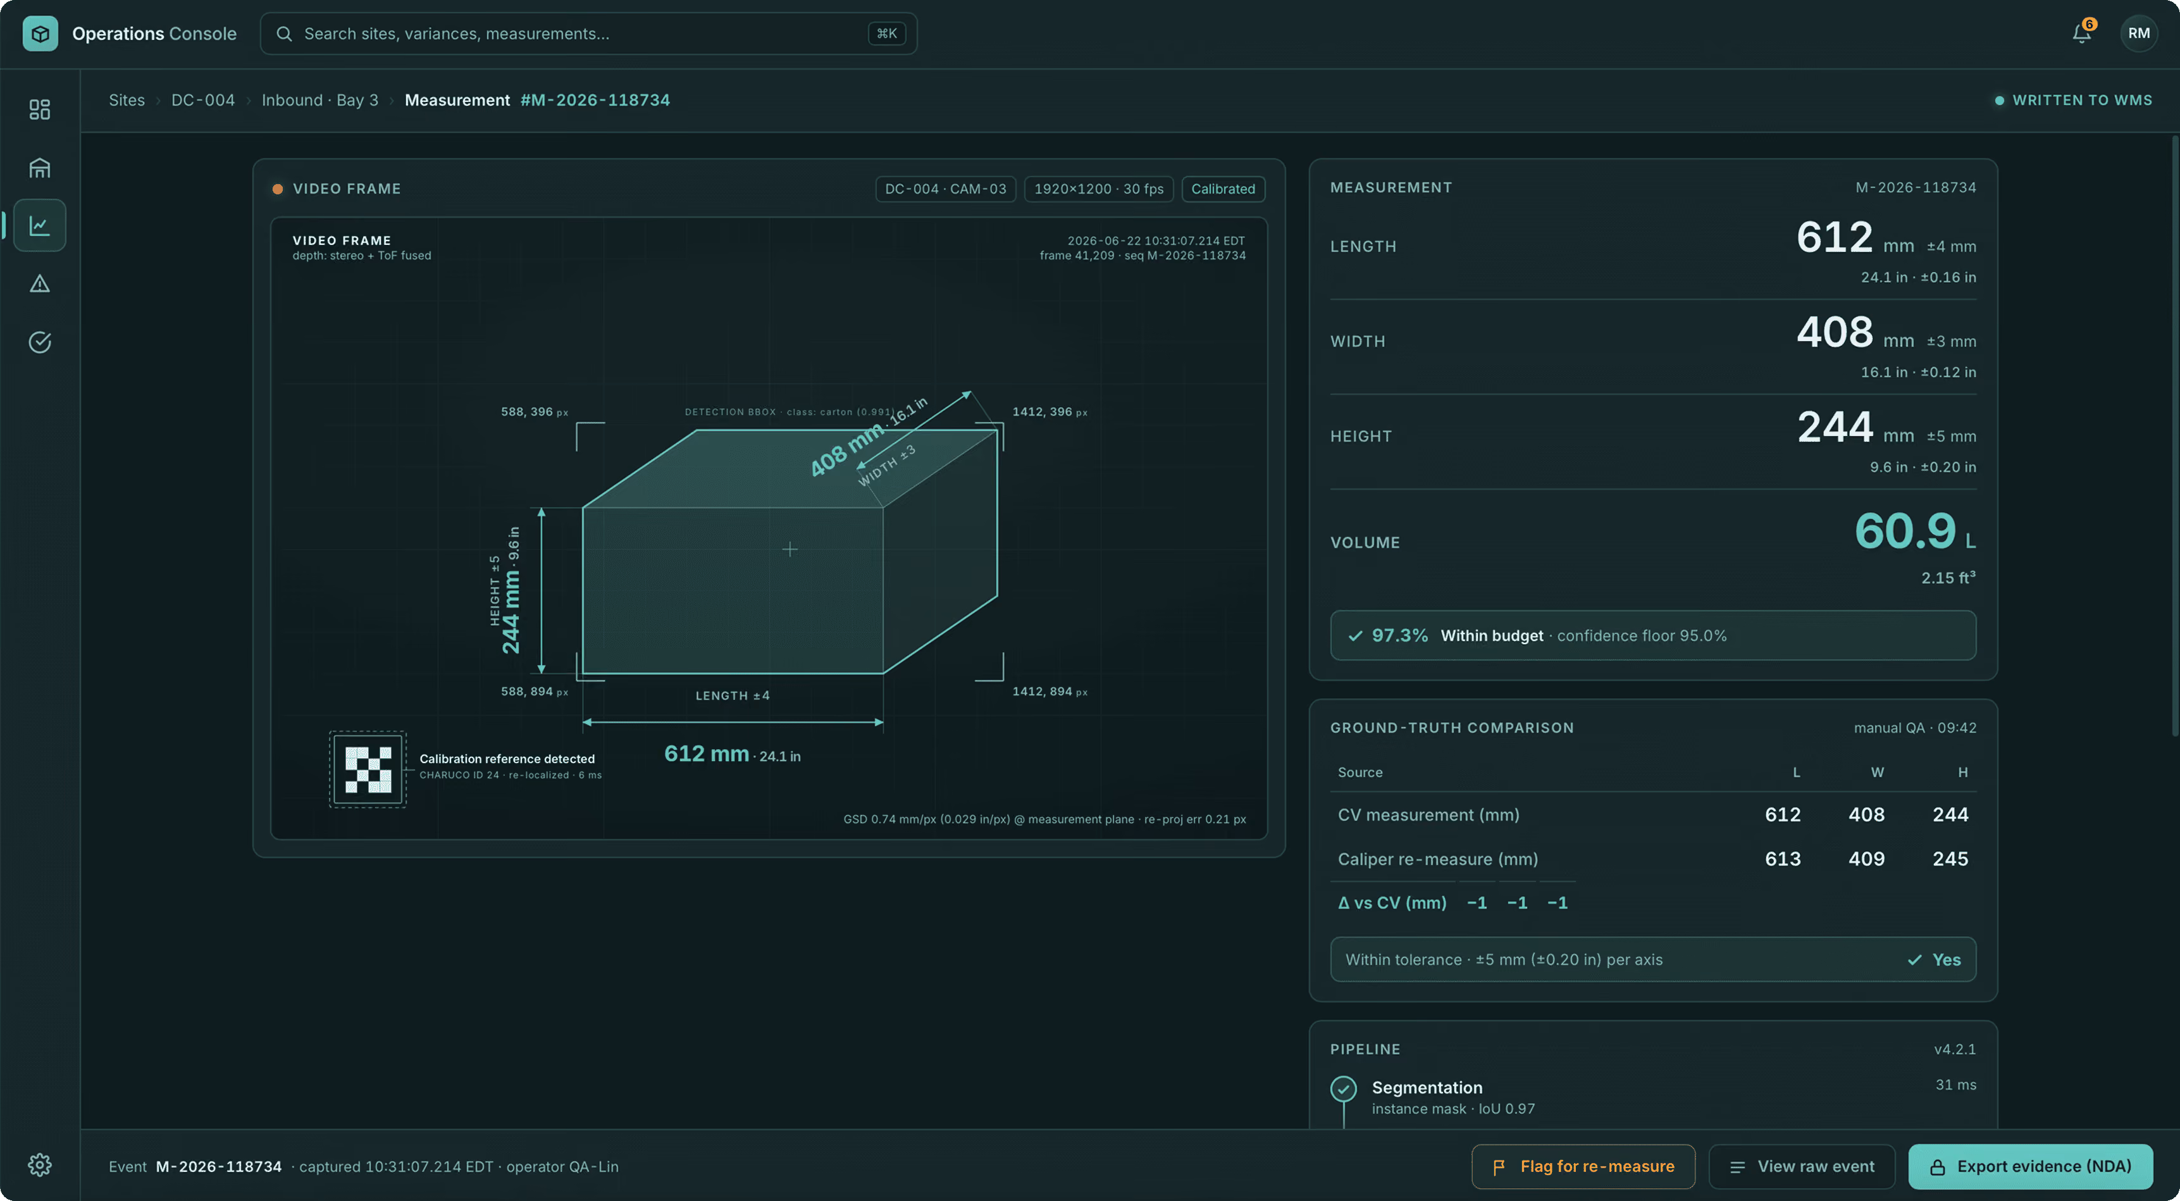The width and height of the screenshot is (2180, 1201).
Task: Open the warehouse sites icon in sidebar
Action: click(40, 168)
